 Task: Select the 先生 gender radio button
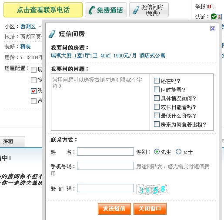click(x=157, y=152)
